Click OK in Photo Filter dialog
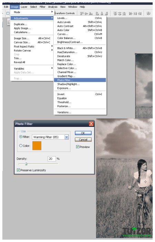This screenshot has height=242, width=155. coord(83,133)
